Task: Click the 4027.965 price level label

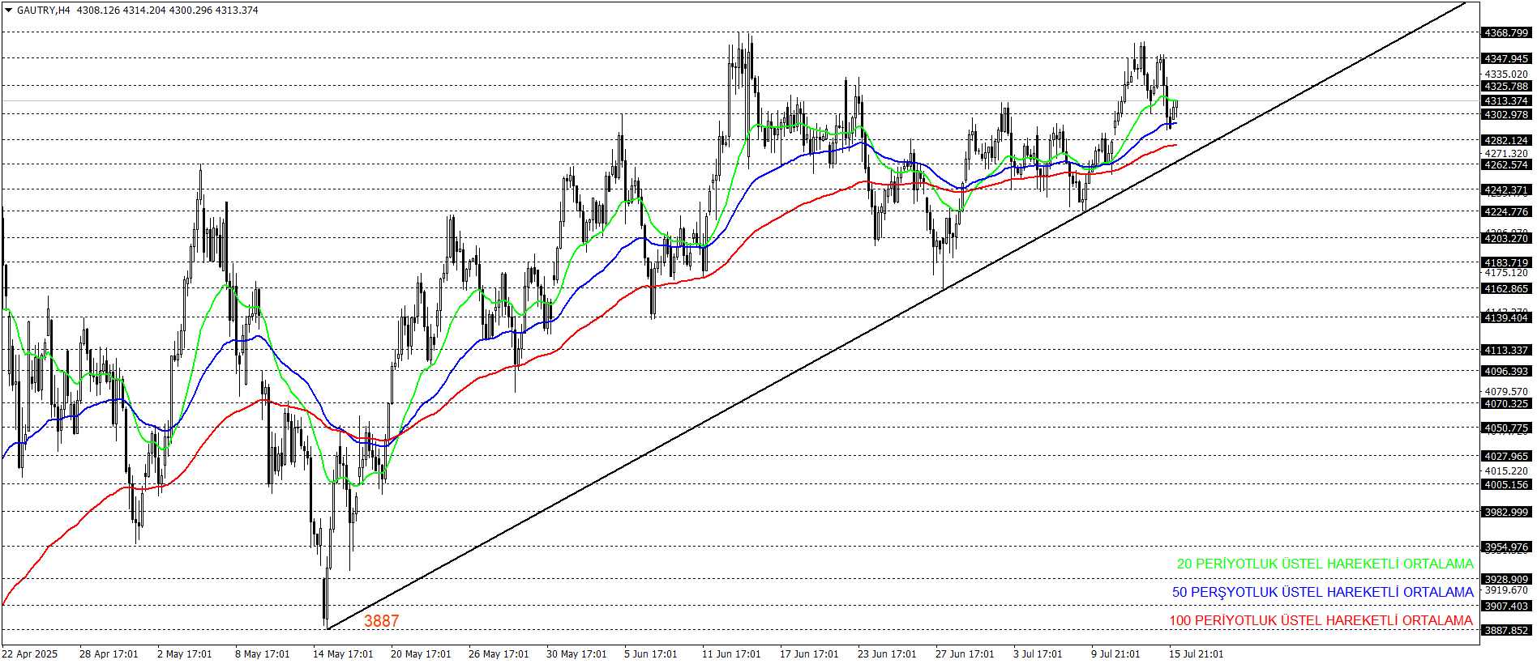Action: pyautogui.click(x=1506, y=457)
